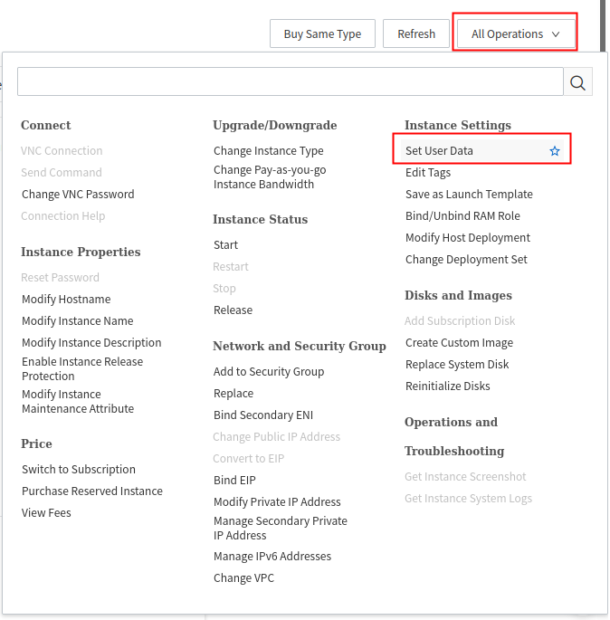Open Modify Instance Maintenance Attribute

coord(78,401)
